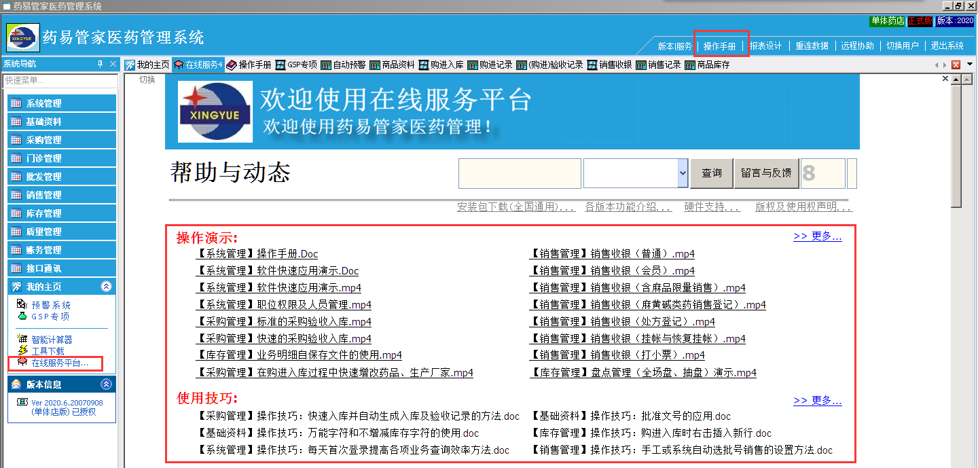This screenshot has width=978, height=468.
Task: Click the 基础资料 grid icon in sidebar
Action: [16, 122]
